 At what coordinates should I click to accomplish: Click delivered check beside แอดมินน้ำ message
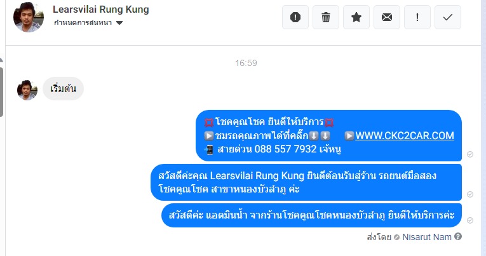[x=470, y=220]
